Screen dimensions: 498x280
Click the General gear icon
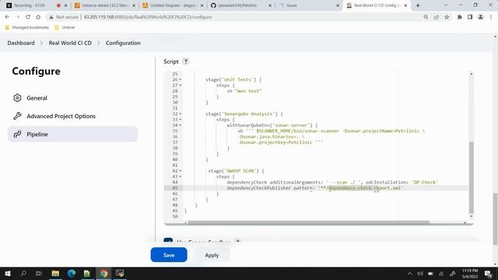17,98
